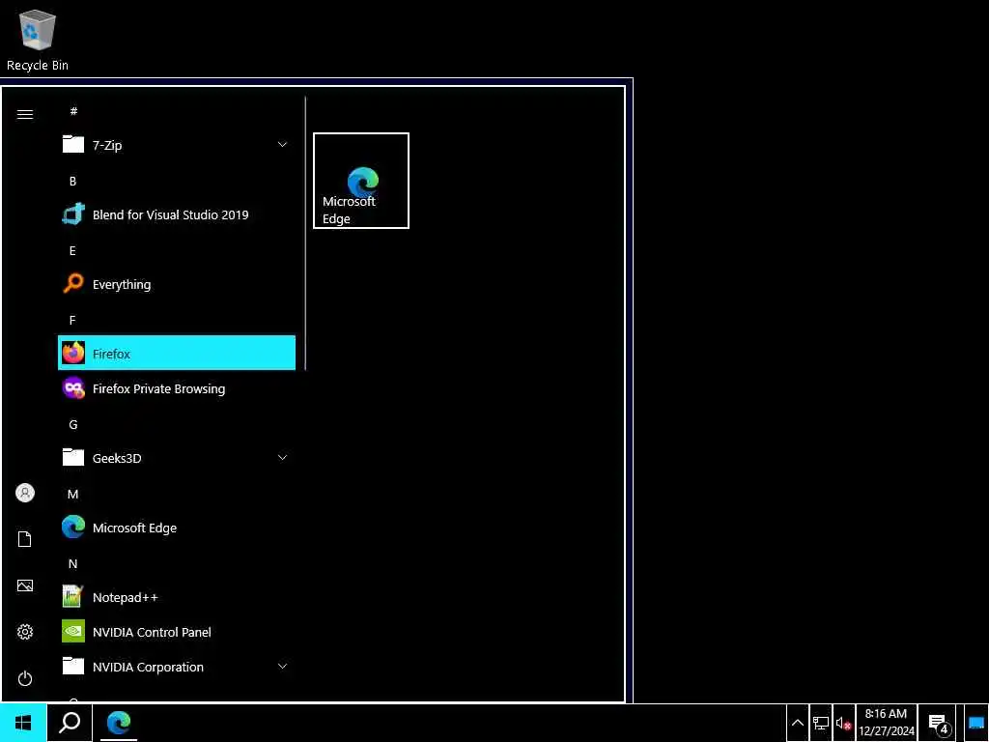Click the network tray icon
This screenshot has height=742, width=989.
[821, 723]
